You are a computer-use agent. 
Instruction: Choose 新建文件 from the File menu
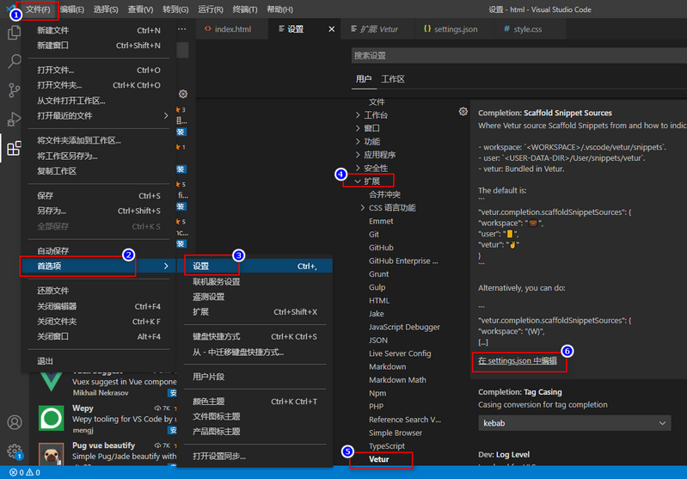[x=99, y=30]
